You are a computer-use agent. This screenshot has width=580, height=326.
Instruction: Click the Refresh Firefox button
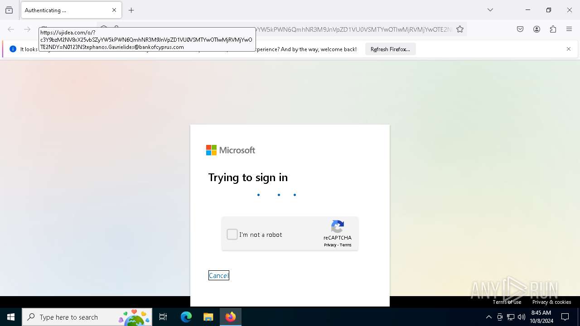tap(390, 49)
